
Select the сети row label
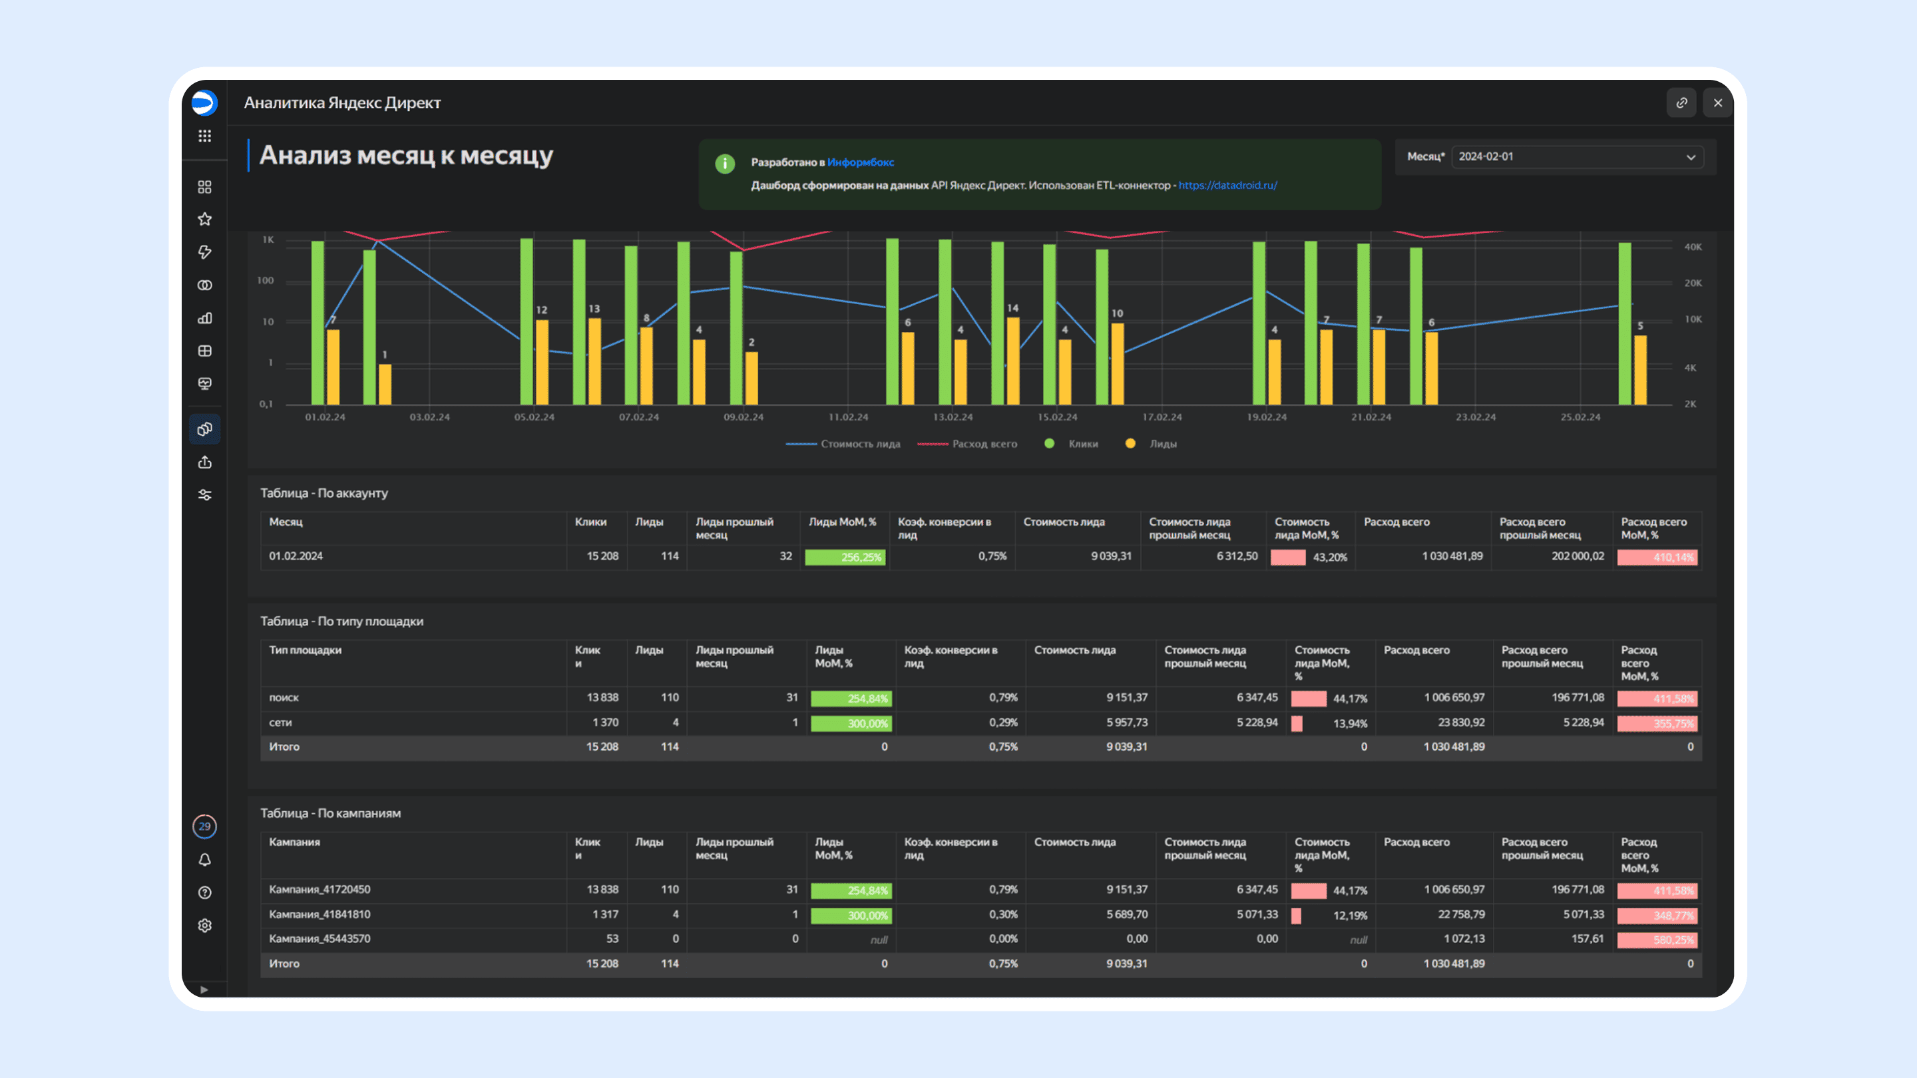click(280, 723)
